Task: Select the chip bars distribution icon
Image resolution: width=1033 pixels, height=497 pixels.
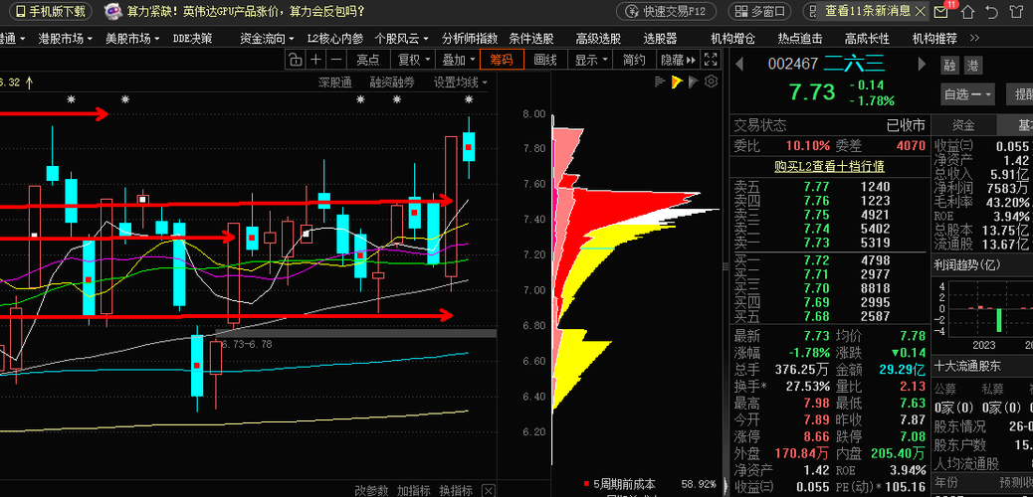Action: tap(660, 82)
